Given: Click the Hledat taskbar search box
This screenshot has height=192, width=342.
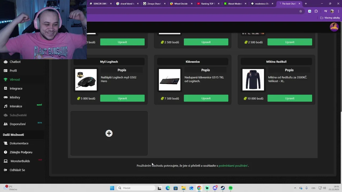Looking at the screenshot, I should coord(136,188).
